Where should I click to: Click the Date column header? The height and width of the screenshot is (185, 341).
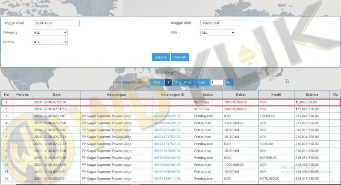(57, 94)
